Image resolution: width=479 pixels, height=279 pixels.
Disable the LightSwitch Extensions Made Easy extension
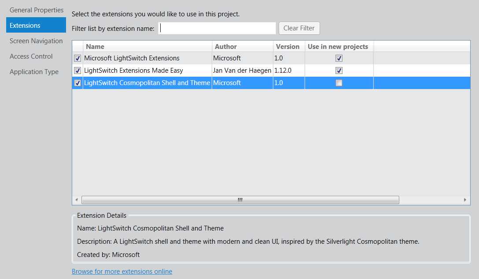point(77,70)
